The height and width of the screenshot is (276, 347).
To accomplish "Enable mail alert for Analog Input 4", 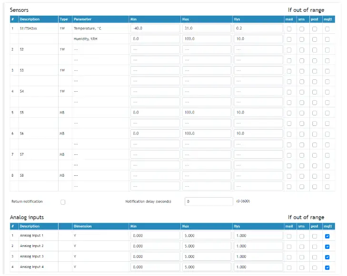I will [x=289, y=267].
